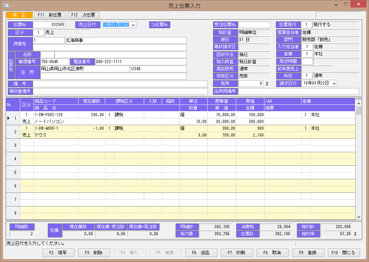Open the 売上日付 date dropdown arrow
This screenshot has width=369, height=262.
133,25
